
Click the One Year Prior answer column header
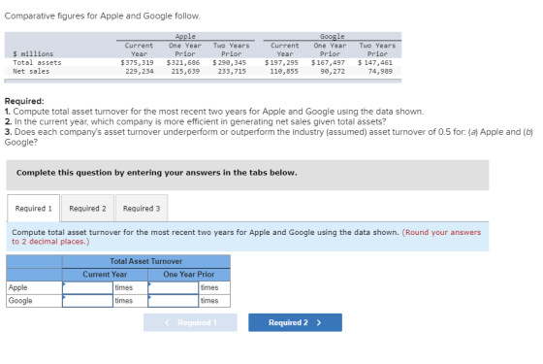189,274
